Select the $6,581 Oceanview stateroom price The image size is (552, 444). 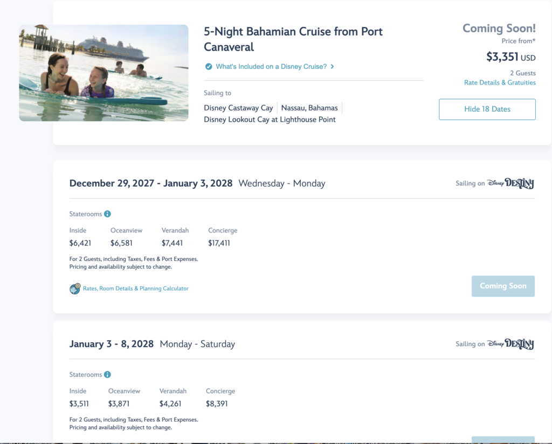(121, 243)
